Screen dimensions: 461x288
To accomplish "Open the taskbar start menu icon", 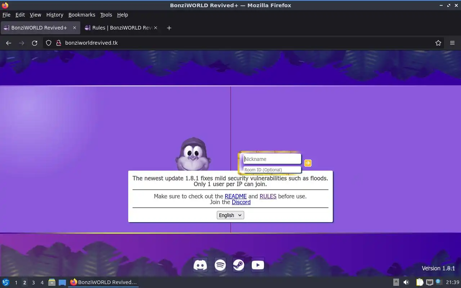I will coord(6,282).
